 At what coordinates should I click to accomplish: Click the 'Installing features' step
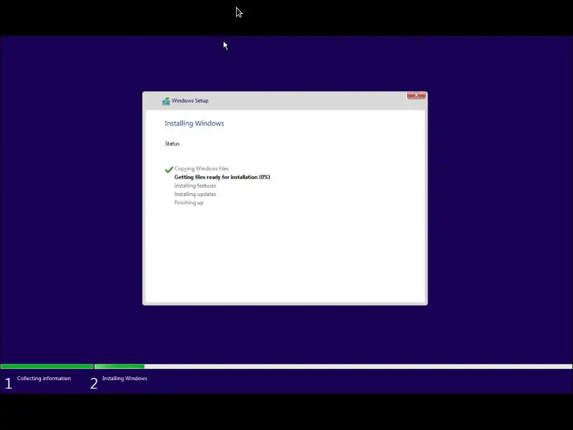[195, 186]
